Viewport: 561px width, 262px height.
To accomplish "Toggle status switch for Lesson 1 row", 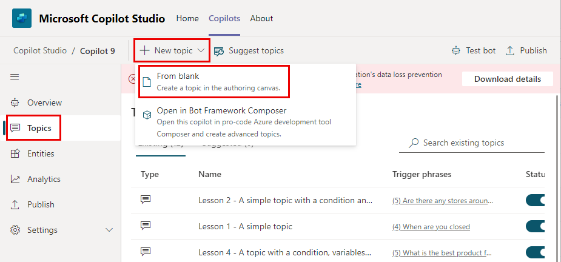I will pos(536,227).
